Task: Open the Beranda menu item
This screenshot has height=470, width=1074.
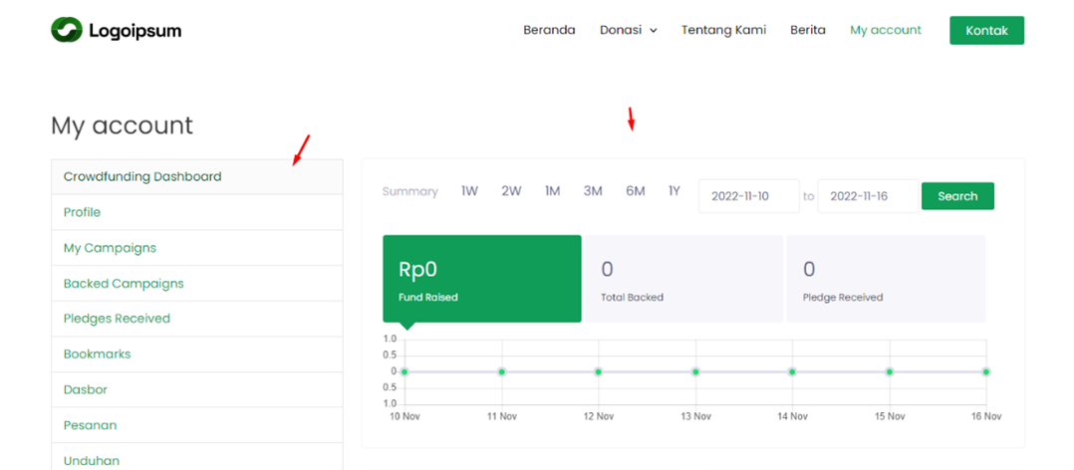Action: (549, 30)
